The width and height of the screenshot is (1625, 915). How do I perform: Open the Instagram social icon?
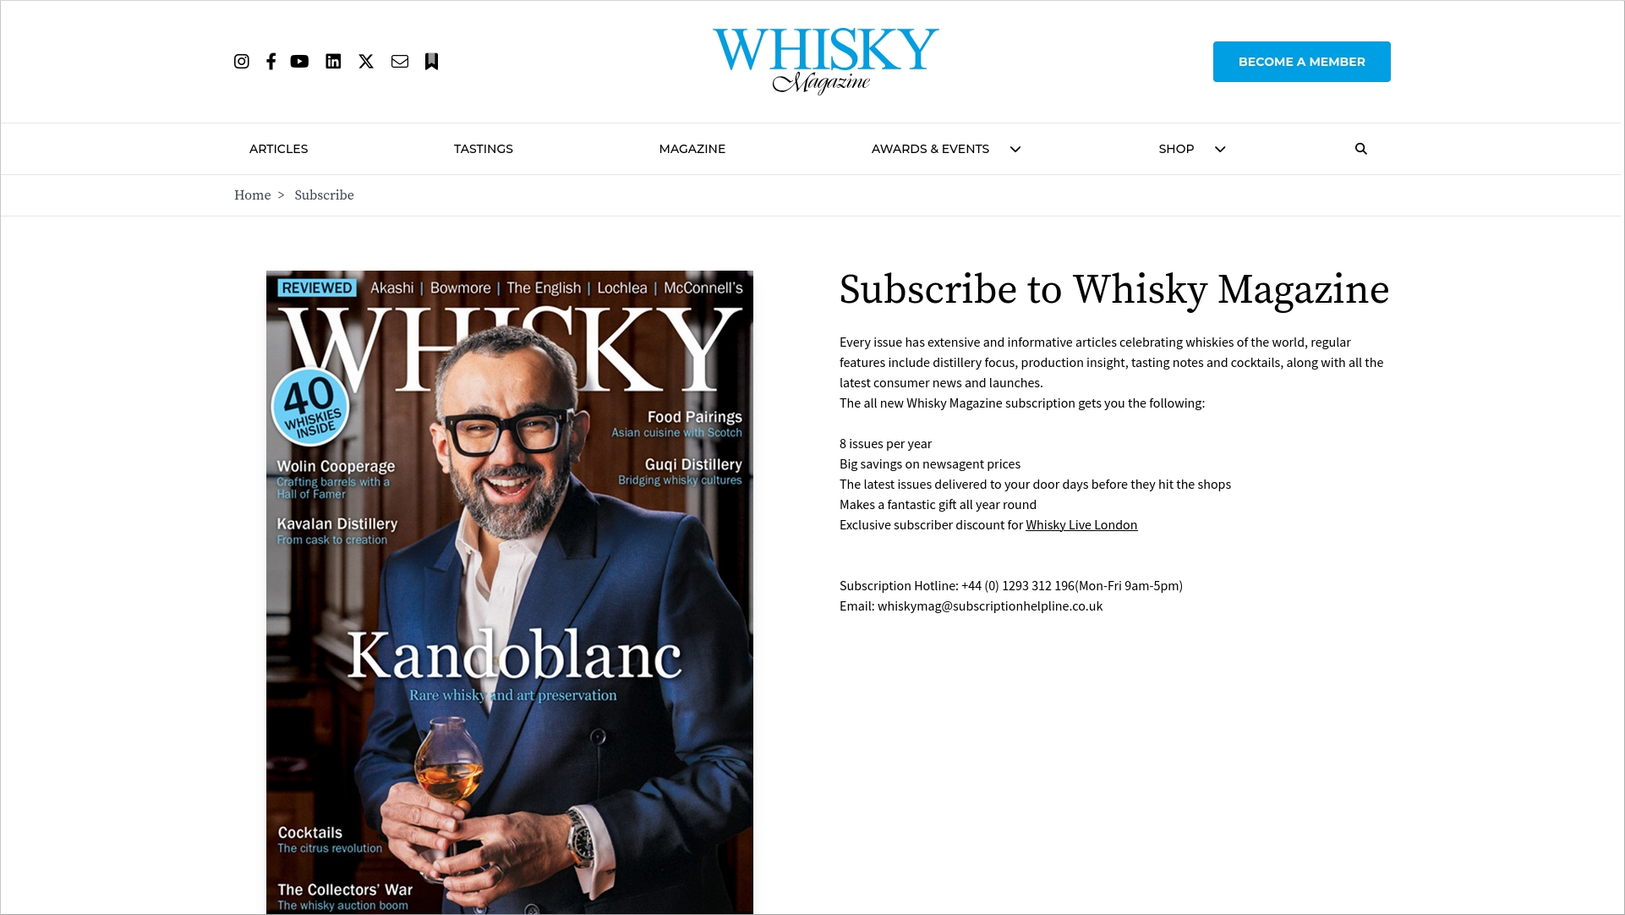(x=242, y=62)
